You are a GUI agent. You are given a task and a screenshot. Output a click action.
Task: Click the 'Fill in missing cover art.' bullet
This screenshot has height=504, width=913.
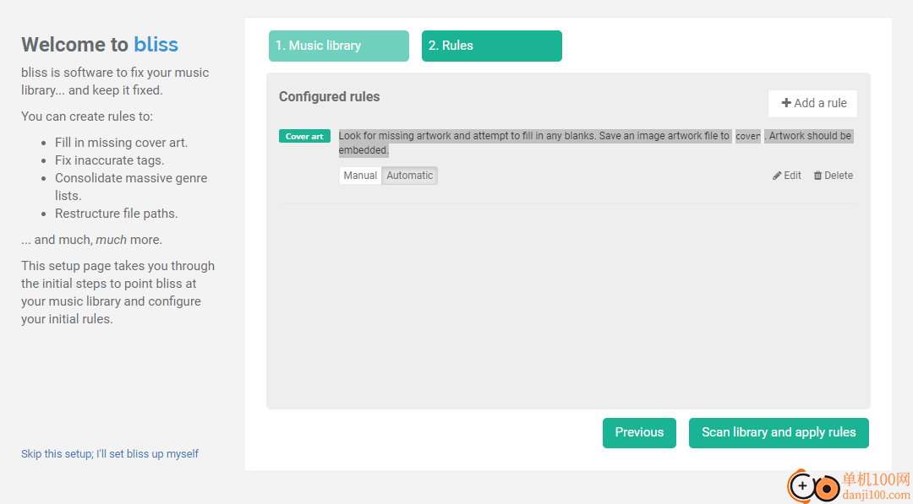[x=121, y=143]
